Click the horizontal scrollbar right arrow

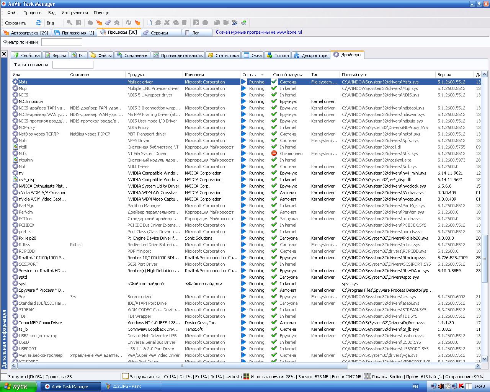478,366
